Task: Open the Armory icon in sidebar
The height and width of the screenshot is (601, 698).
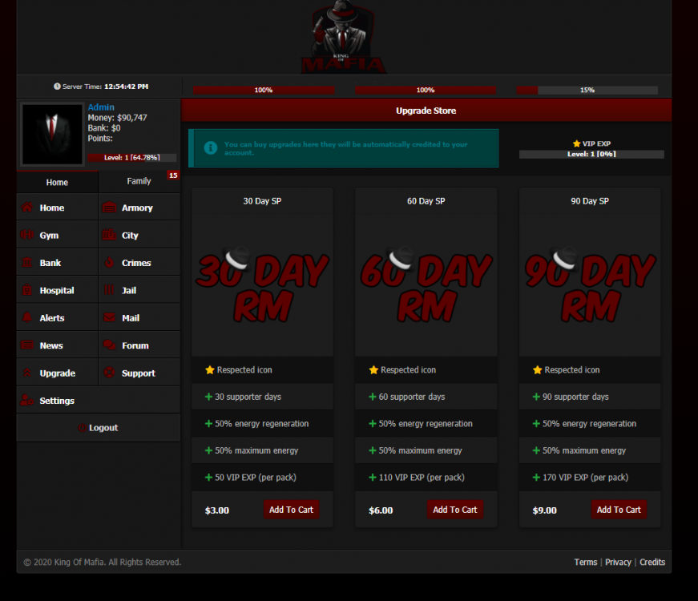Action: (109, 208)
